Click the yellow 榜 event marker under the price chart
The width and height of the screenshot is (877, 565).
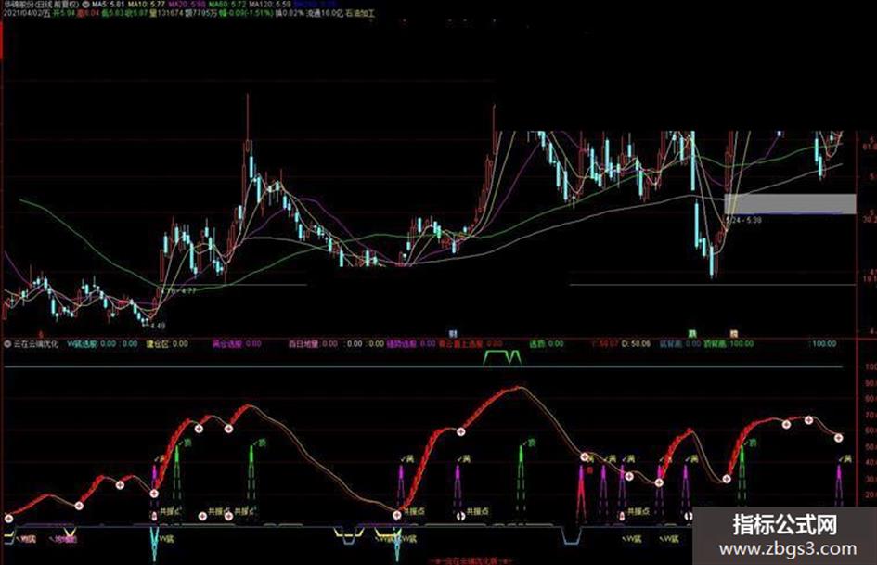[x=734, y=334]
